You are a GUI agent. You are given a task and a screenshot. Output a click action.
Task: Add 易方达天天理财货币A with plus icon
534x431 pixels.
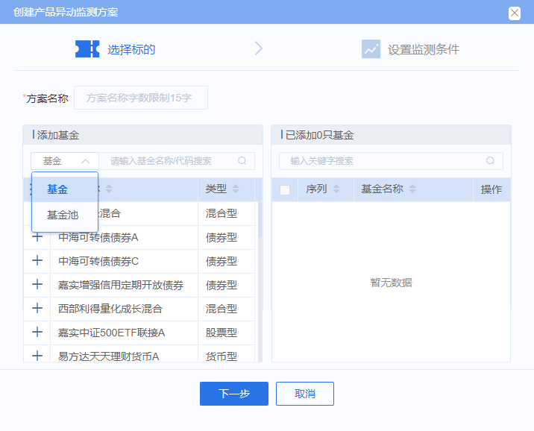[x=37, y=356]
